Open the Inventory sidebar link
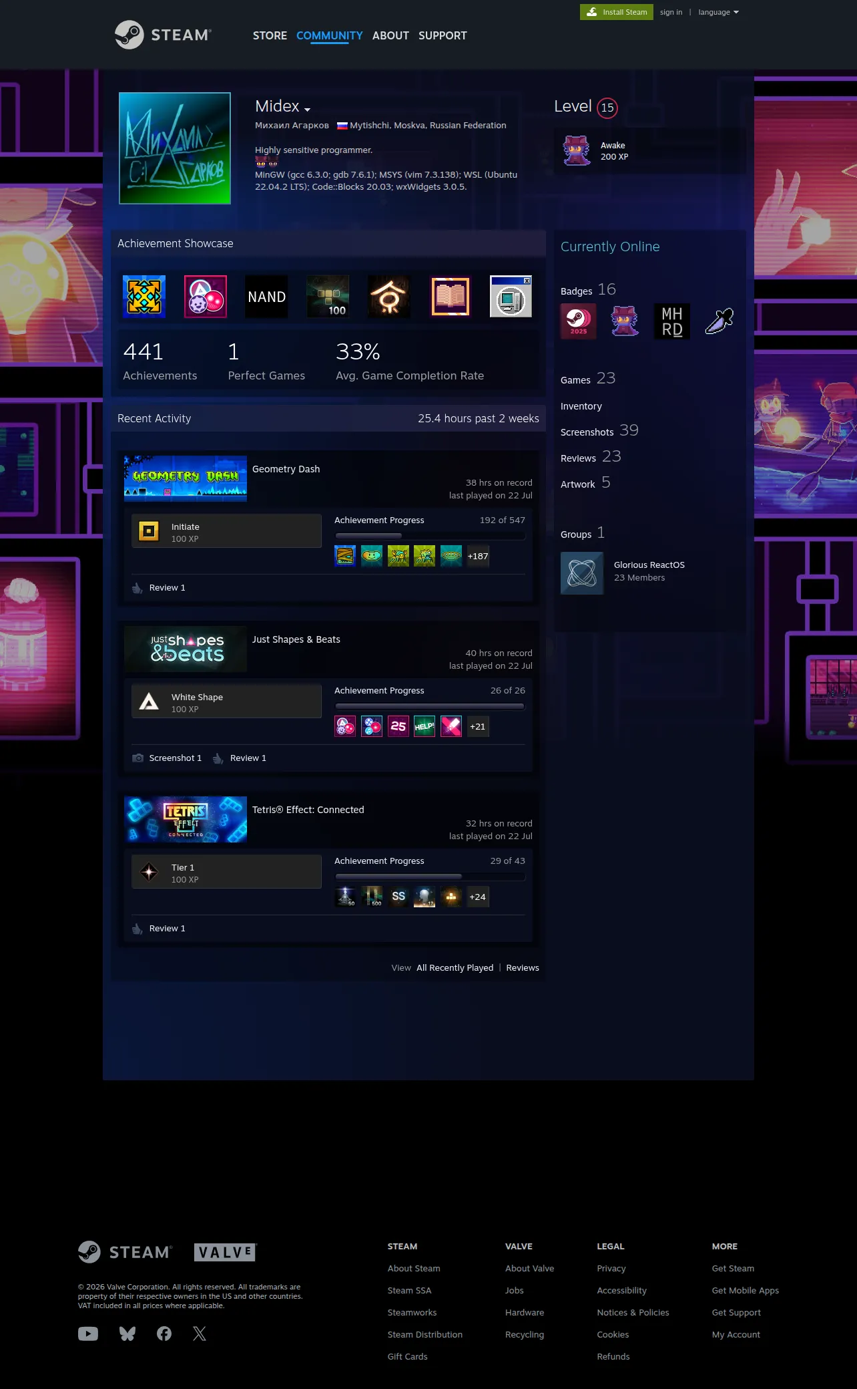This screenshot has width=857, height=1389. point(581,406)
